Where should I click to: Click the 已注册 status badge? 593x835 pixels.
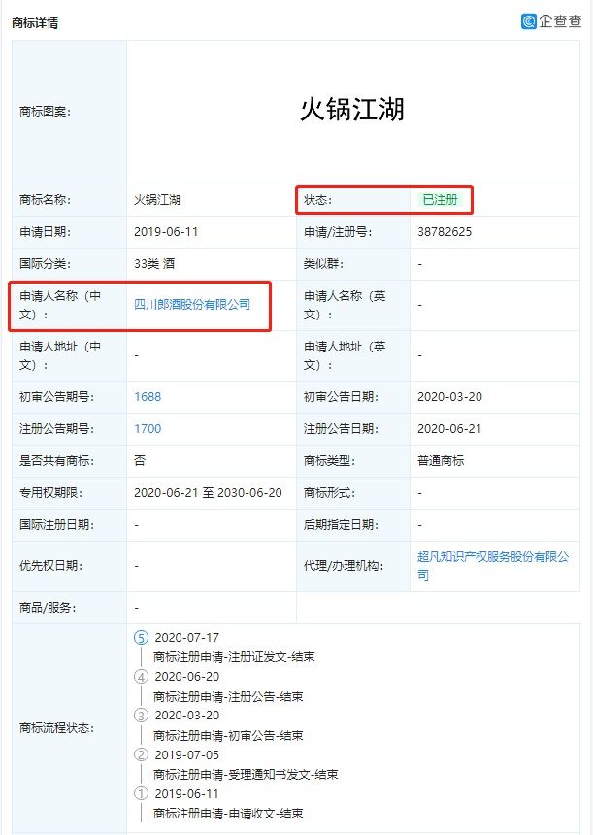[441, 200]
